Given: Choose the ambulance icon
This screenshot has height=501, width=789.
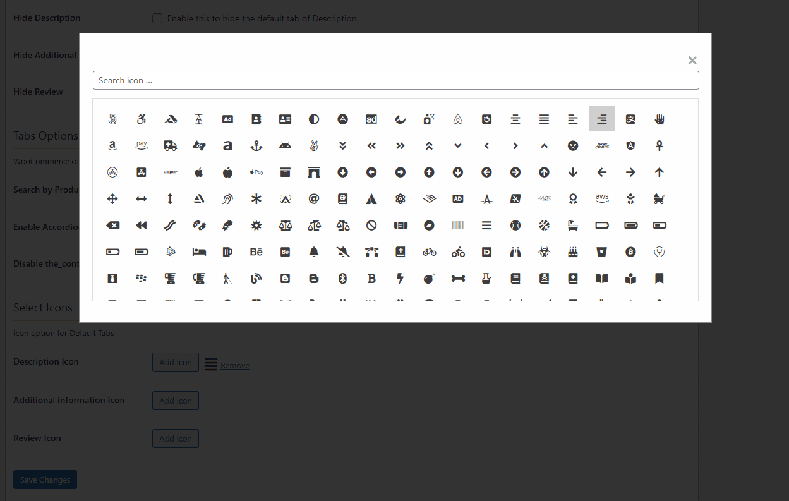Looking at the screenshot, I should point(170,146).
